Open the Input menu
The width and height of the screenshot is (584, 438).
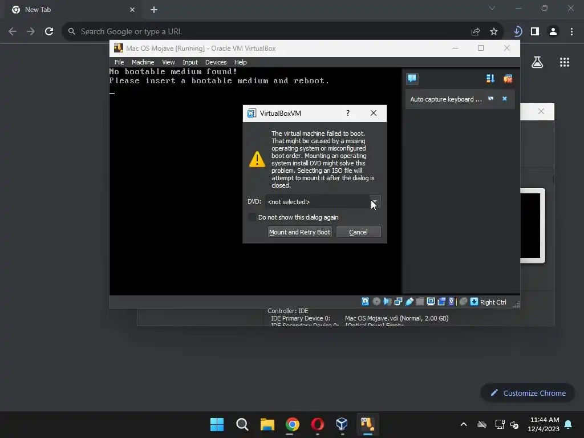tap(190, 62)
